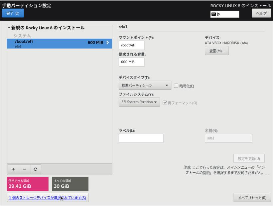Click the ヘルプ help button
The image size is (273, 206).
[x=261, y=13]
